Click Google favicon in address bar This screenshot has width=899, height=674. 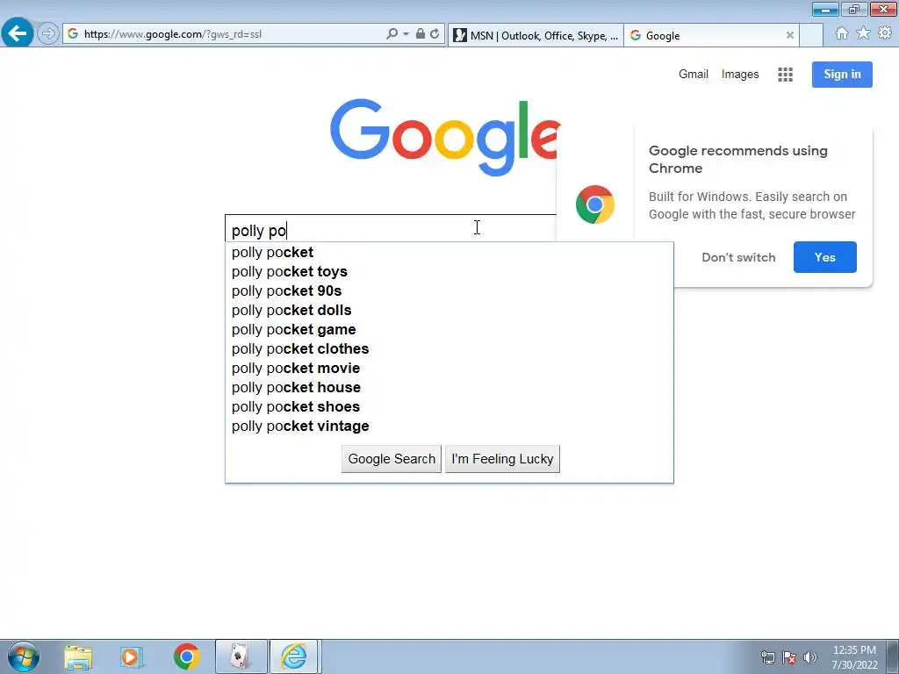pyautogui.click(x=73, y=34)
